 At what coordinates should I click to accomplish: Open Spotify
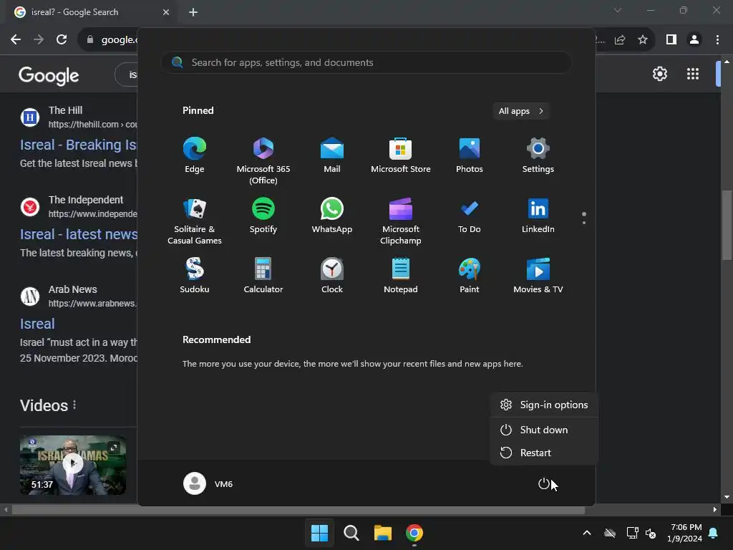pyautogui.click(x=263, y=216)
